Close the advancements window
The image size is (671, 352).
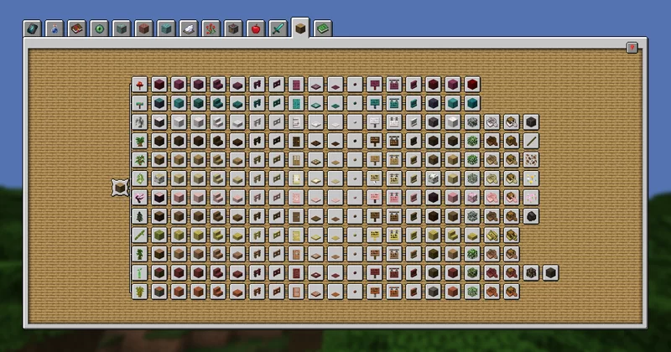[x=632, y=49]
